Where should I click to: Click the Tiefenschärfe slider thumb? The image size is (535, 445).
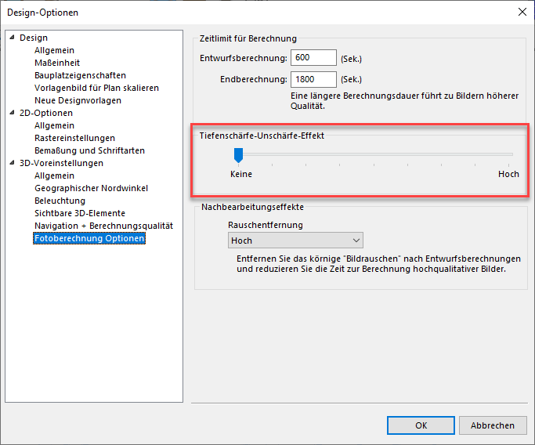pyautogui.click(x=239, y=155)
